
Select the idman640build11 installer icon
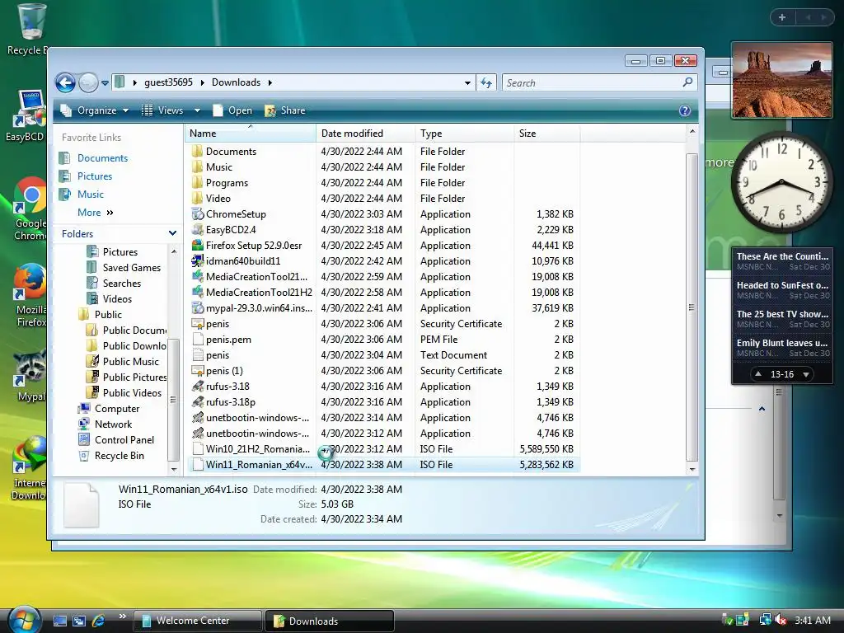coord(198,260)
